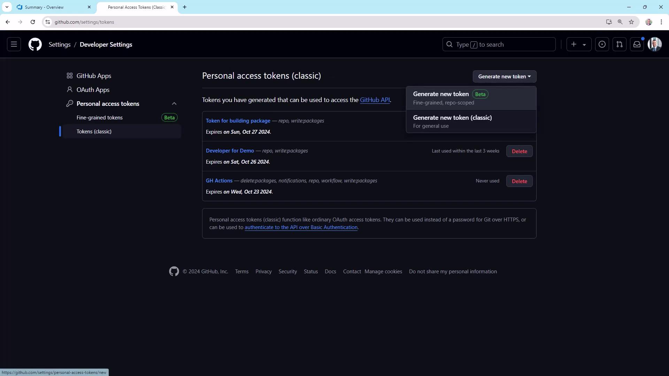Image resolution: width=669 pixels, height=376 pixels.
Task: Select Generate new token (classic) option
Action: (452, 118)
